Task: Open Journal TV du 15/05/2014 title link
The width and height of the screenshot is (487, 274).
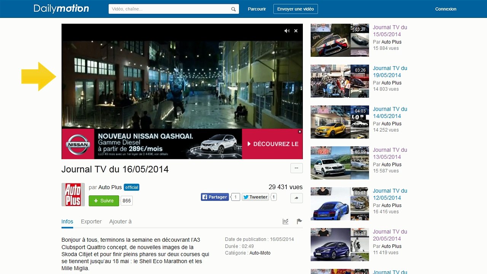Action: coord(390,31)
